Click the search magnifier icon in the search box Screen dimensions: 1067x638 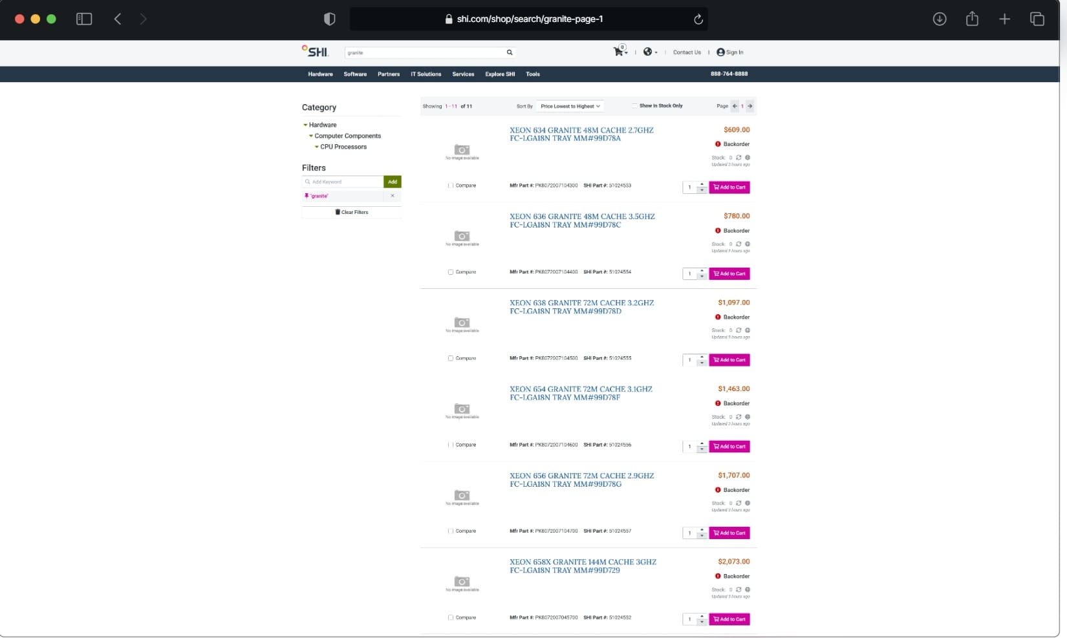coord(510,52)
